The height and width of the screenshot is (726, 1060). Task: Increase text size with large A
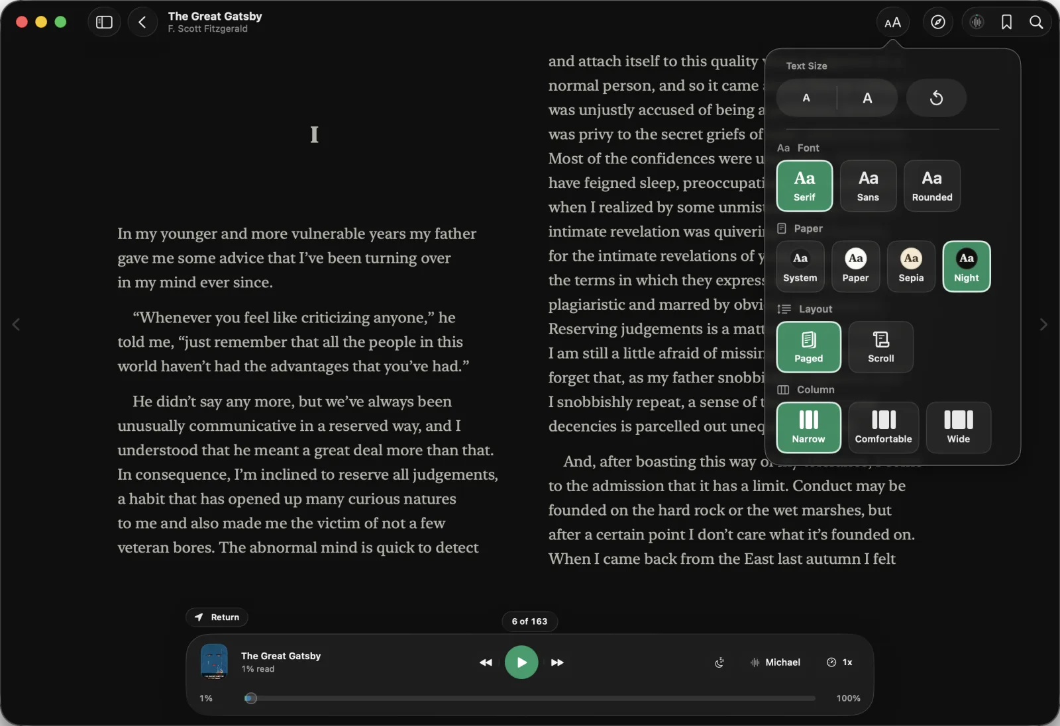pos(867,98)
